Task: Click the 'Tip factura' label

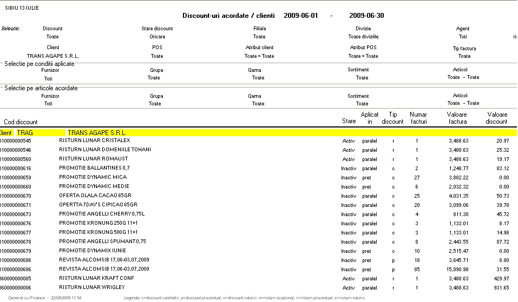Action: point(464,49)
